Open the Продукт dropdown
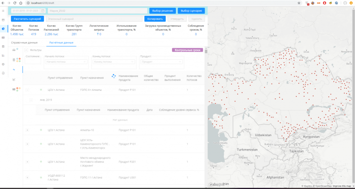355x189 pixels. click(161, 62)
